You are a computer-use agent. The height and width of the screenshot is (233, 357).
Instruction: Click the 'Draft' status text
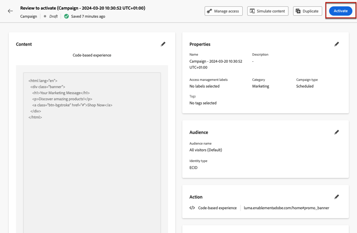[x=53, y=16]
